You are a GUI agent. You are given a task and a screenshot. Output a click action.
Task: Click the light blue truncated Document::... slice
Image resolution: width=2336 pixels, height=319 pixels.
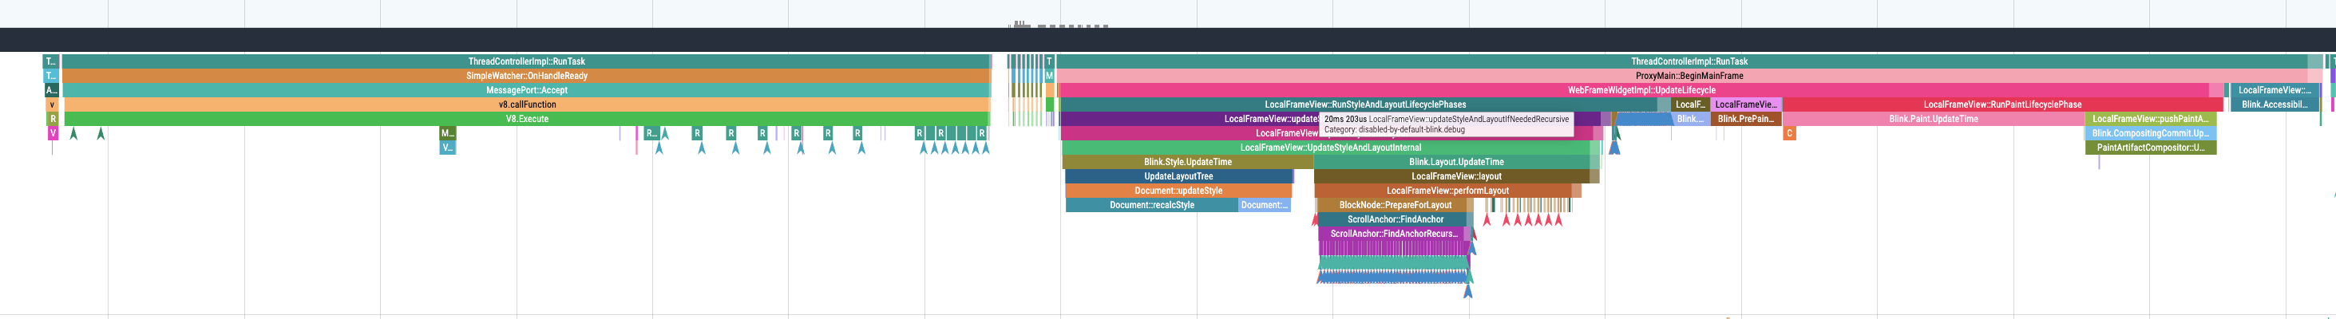pyautogui.click(x=1264, y=206)
